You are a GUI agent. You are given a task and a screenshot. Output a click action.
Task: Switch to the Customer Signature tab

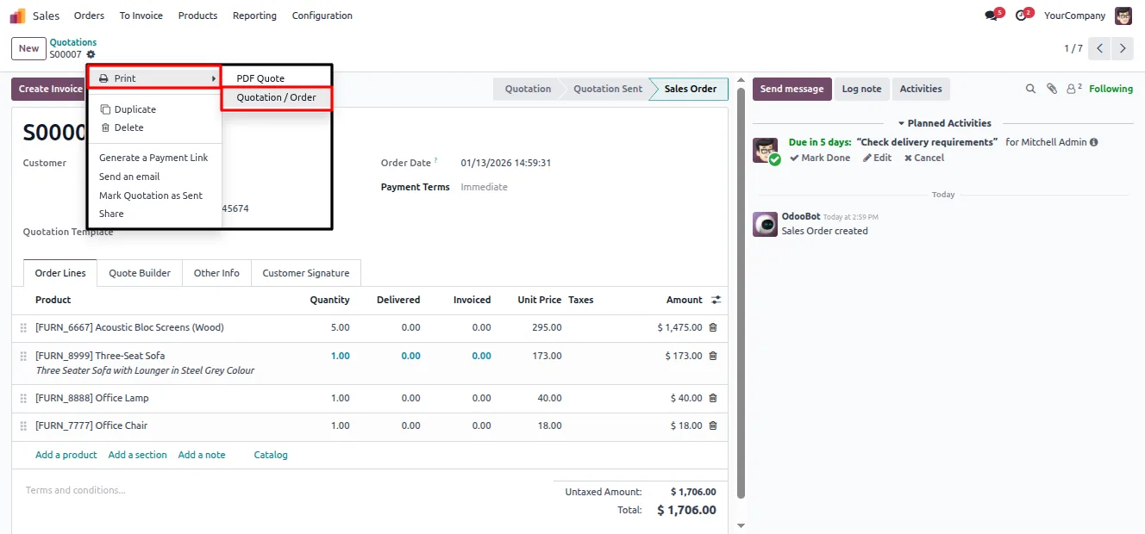click(x=306, y=273)
